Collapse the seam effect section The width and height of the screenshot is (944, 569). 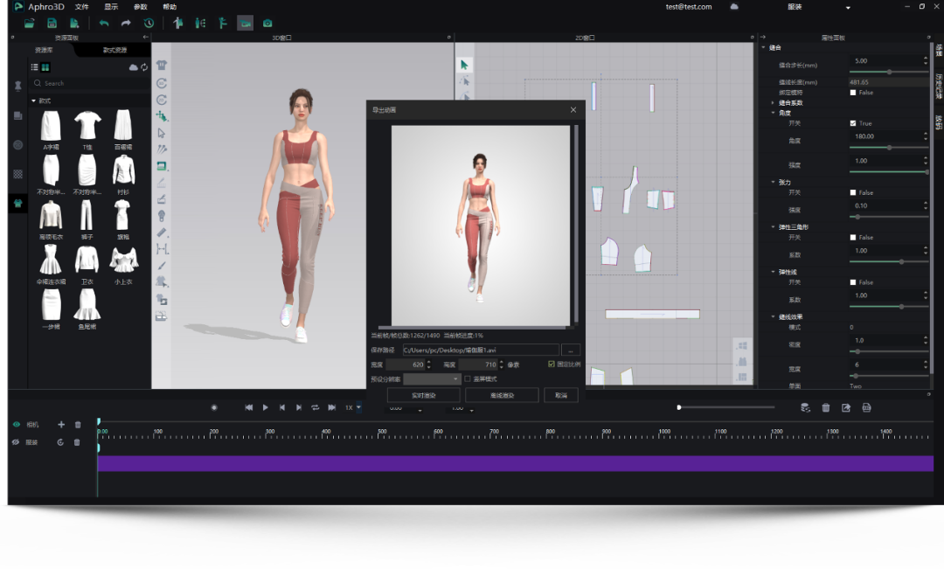[773, 316]
